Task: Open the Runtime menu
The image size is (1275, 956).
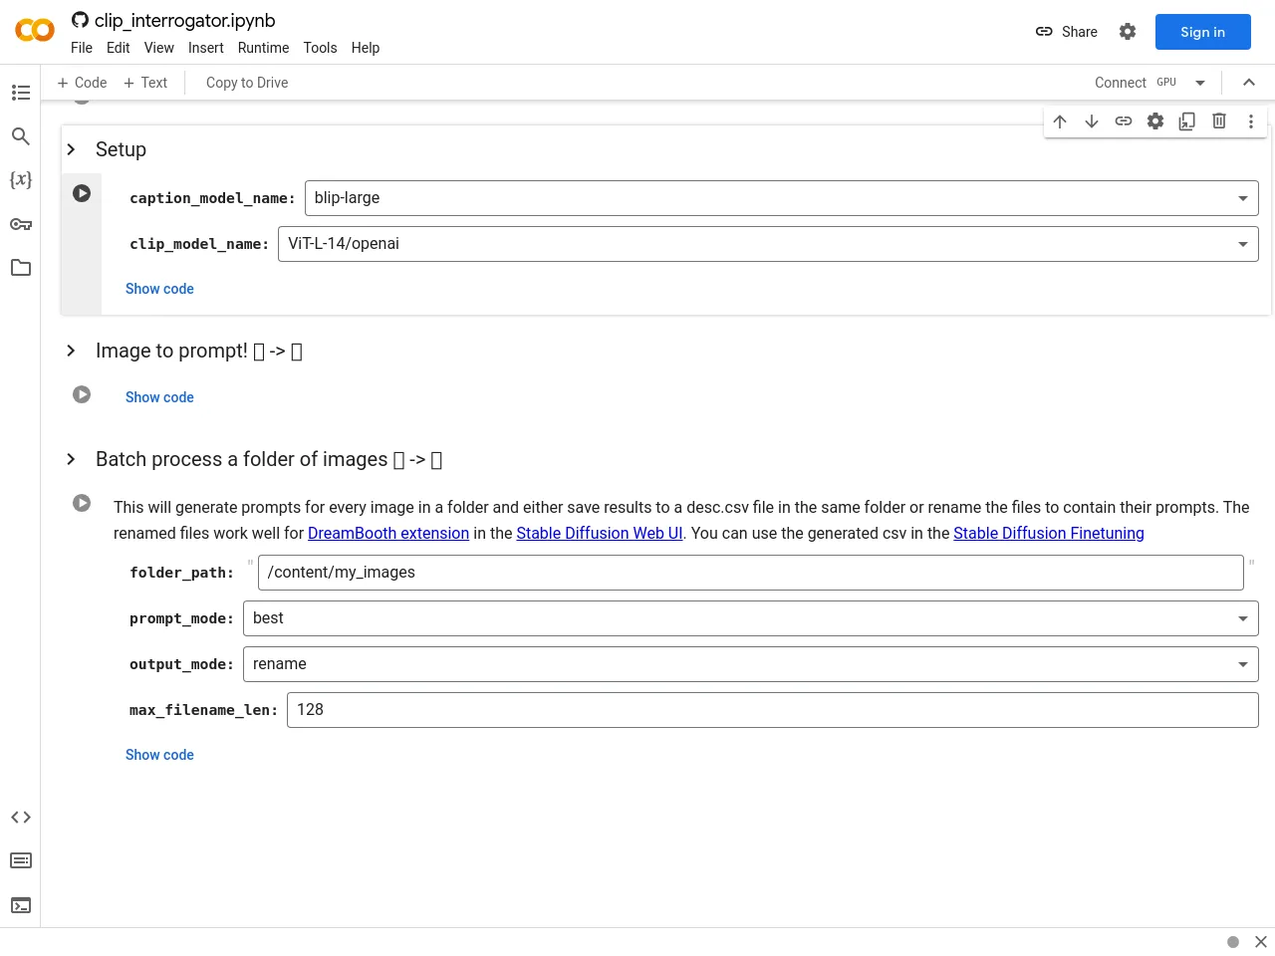Action: click(263, 48)
